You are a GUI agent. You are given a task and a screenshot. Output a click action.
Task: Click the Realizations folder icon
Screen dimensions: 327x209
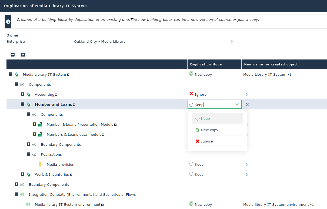(x=34, y=154)
